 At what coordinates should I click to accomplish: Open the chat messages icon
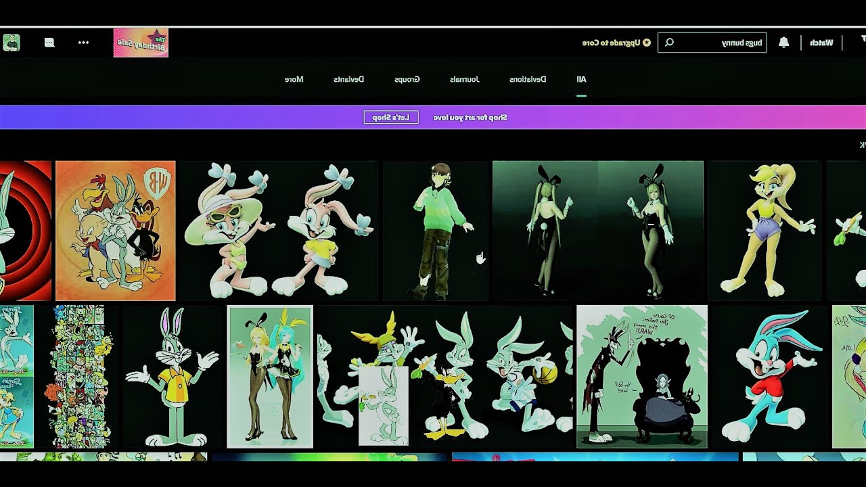coord(49,43)
